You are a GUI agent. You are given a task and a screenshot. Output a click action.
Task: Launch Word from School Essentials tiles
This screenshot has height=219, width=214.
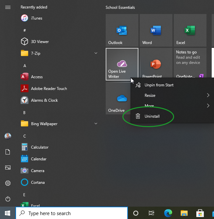click(156, 30)
